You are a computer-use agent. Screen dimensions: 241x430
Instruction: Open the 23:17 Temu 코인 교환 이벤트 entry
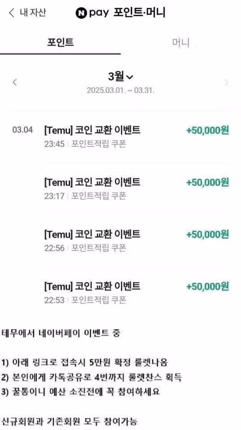(x=120, y=189)
